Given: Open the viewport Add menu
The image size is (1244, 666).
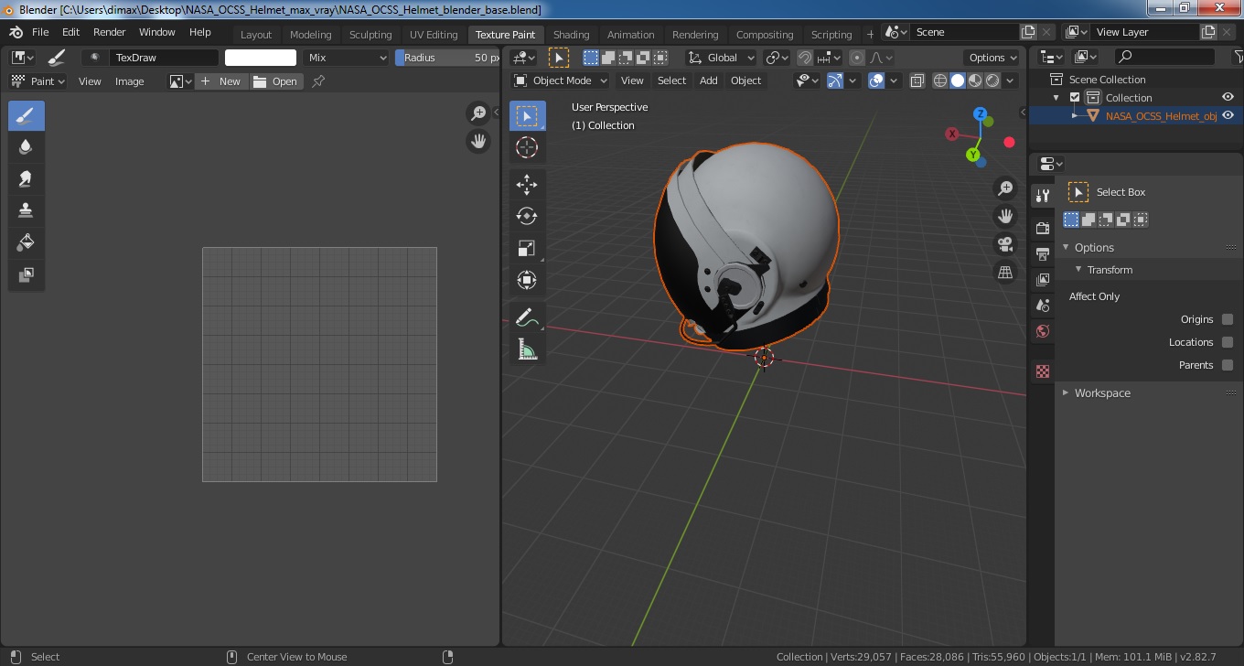Looking at the screenshot, I should click(709, 81).
